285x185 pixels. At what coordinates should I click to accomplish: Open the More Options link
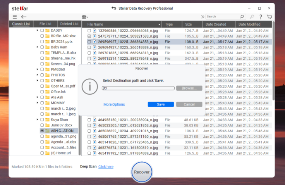click(x=114, y=104)
